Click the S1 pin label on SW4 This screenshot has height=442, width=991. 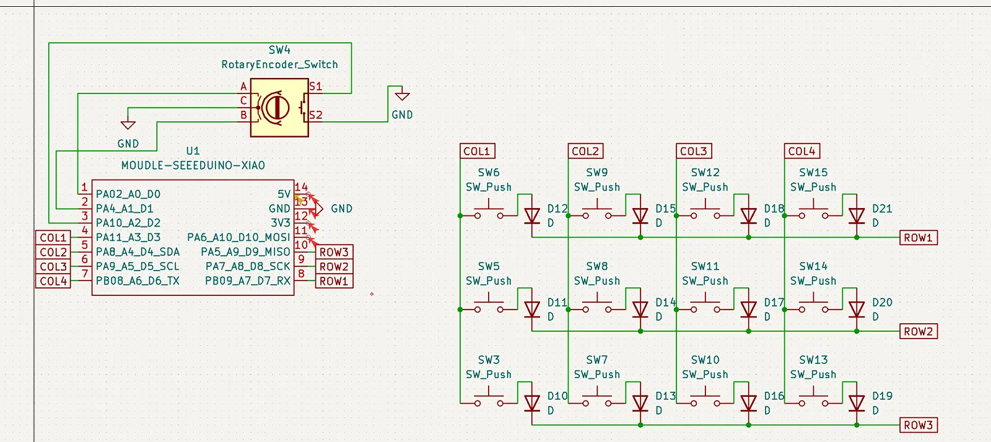tap(316, 87)
